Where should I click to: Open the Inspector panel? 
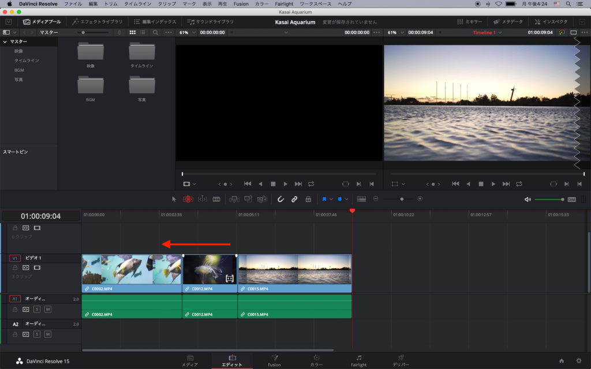click(x=551, y=22)
